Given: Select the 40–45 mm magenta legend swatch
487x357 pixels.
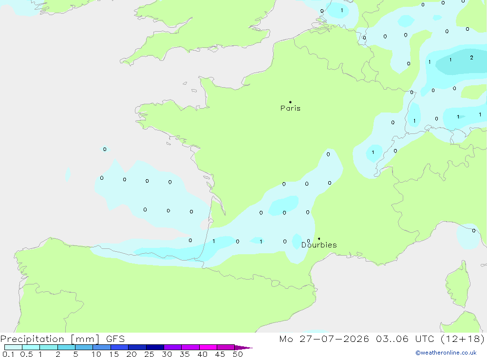Looking at the screenshot, I should click(208, 347).
